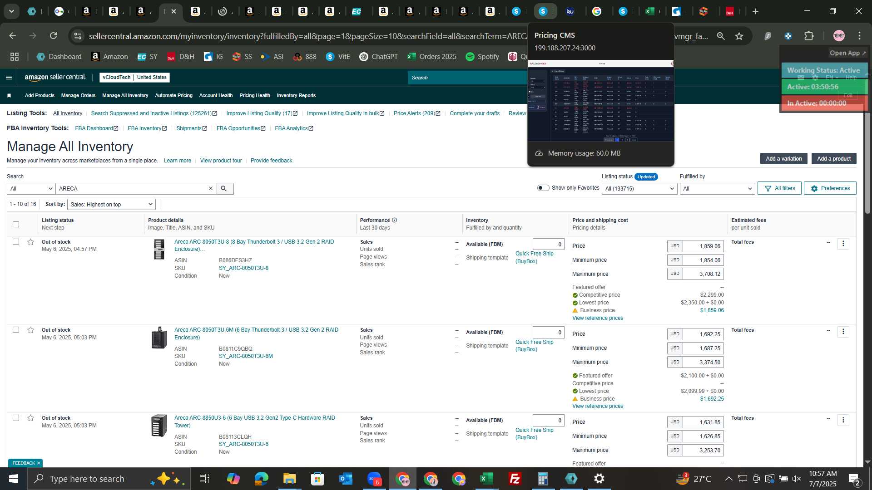The image size is (872, 490).
Task: Open the Seller Central hamburger menu
Action: tap(9, 78)
